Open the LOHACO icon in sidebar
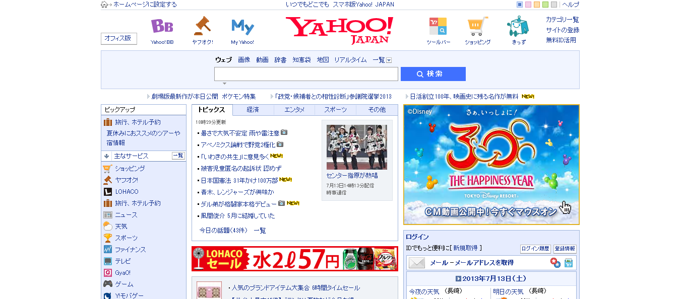 pyautogui.click(x=107, y=192)
